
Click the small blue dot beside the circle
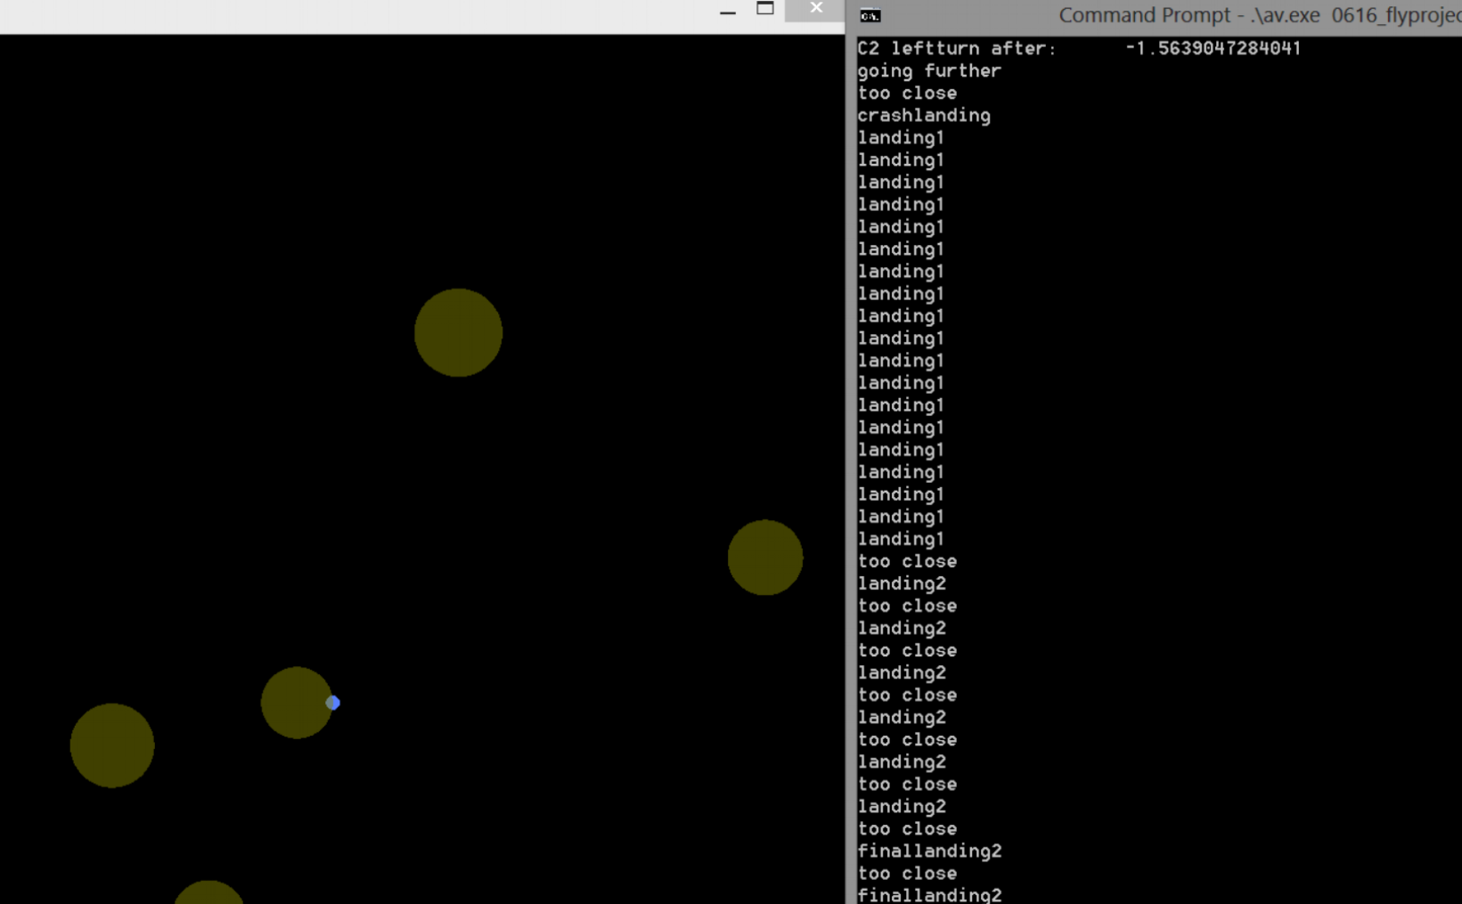click(x=333, y=703)
